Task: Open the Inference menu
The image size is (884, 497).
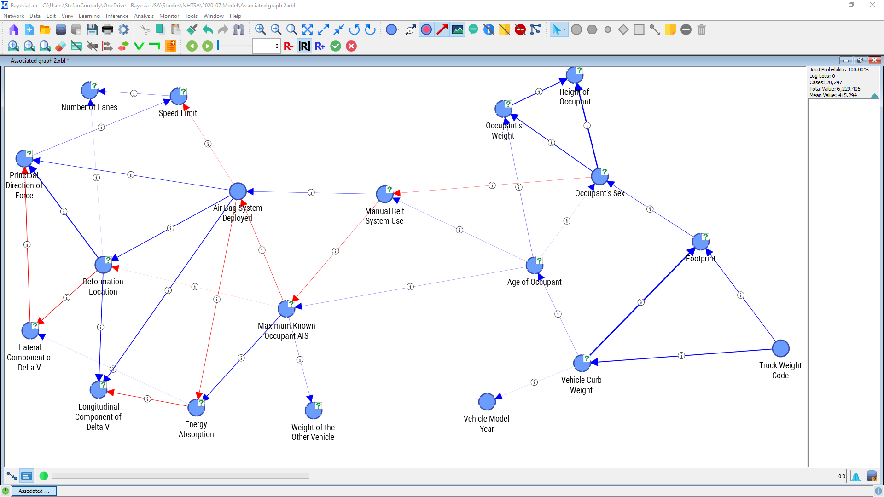Action: 117,16
